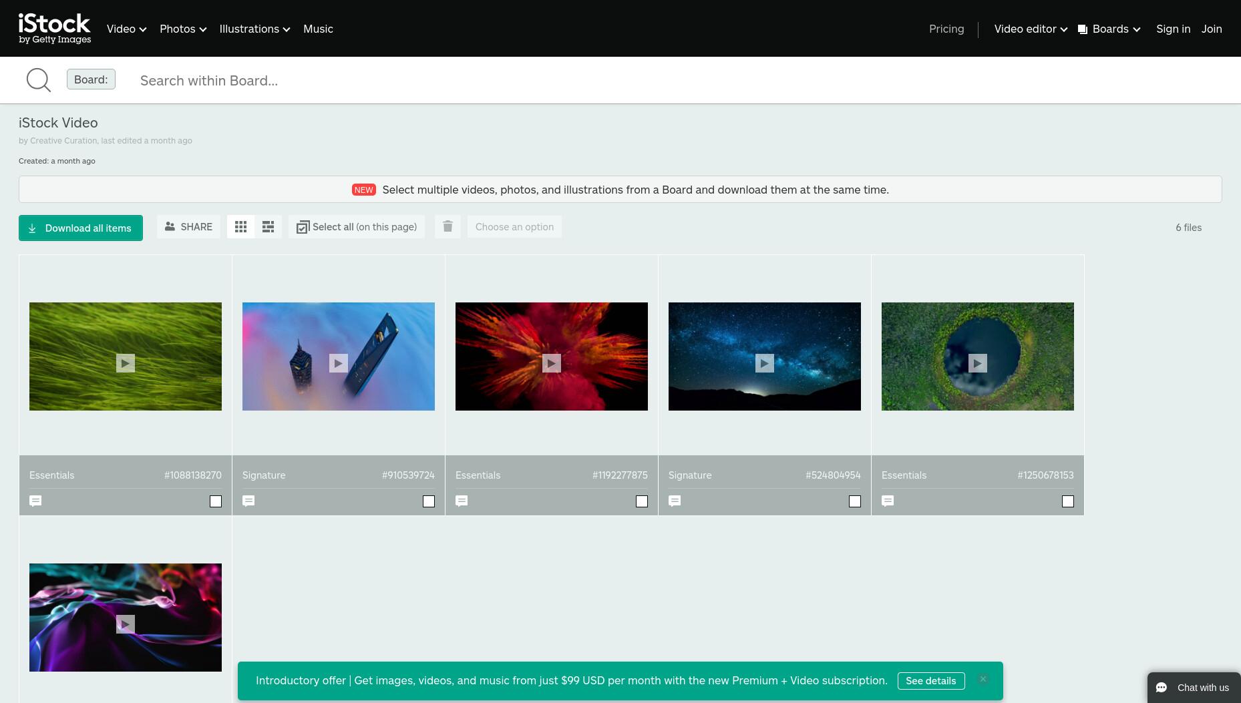Viewport: 1241px width, 703px height.
Task: Click asset ID #524804954
Action: pos(833,475)
